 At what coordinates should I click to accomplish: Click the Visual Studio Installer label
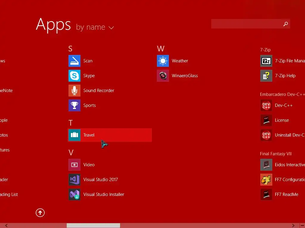coord(104,194)
